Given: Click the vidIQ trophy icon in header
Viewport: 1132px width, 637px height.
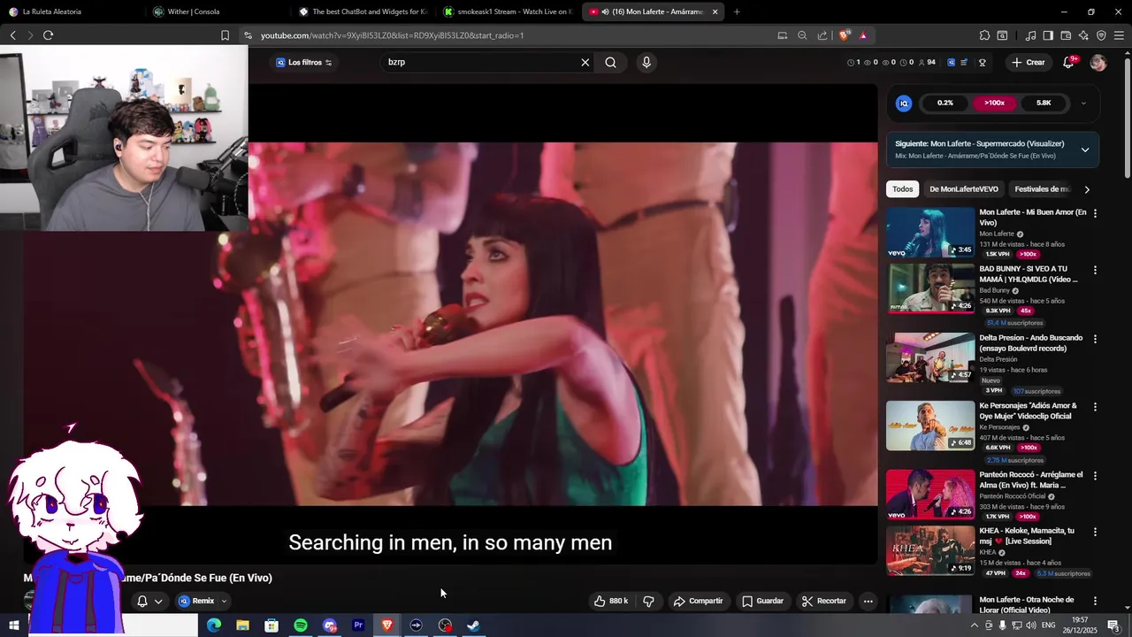Looking at the screenshot, I should (x=982, y=62).
